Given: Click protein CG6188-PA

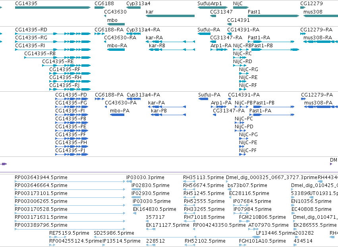Looking at the screenshot, I should (x=109, y=95).
